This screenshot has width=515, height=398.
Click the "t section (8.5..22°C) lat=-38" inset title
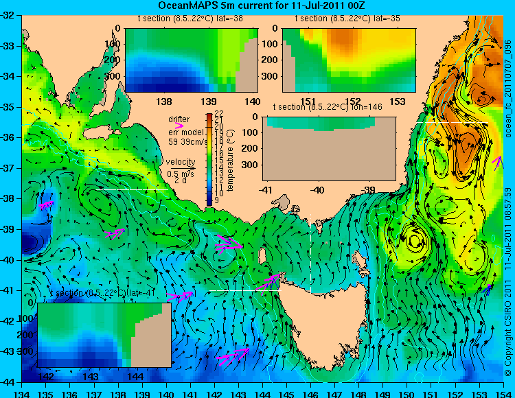190,19
